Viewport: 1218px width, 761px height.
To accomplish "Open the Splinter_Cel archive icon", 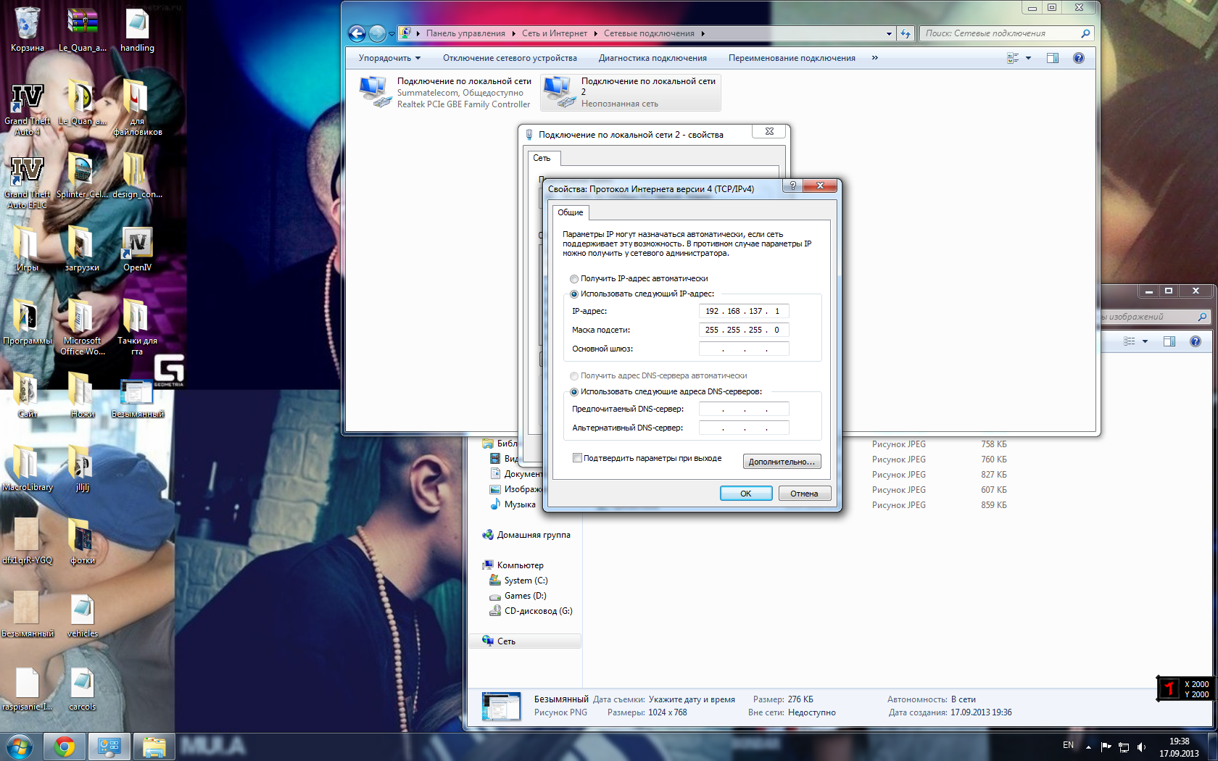I will coord(82,177).
